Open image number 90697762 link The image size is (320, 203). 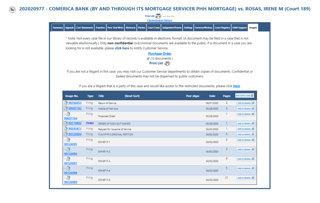(75, 108)
